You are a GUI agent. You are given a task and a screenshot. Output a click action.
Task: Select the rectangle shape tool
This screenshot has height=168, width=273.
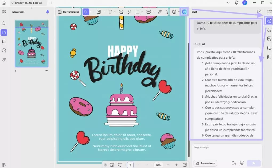tap(137, 12)
